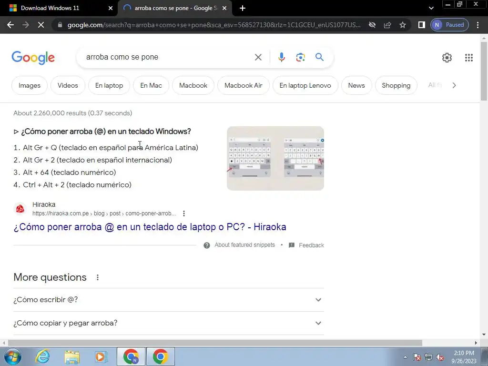The width and height of the screenshot is (488, 366).
Task: Open the Hiraoka ¿Cómo poner arroba link
Action: click(x=150, y=227)
